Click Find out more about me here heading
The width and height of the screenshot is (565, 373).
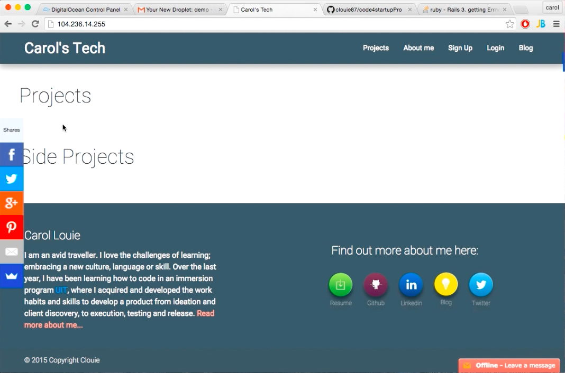pyautogui.click(x=405, y=250)
